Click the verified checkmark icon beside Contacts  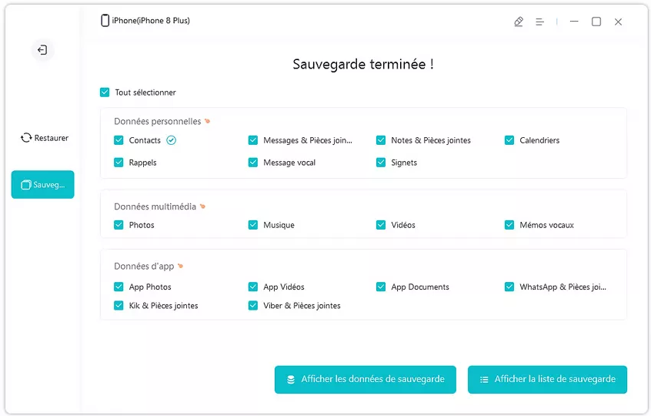172,140
